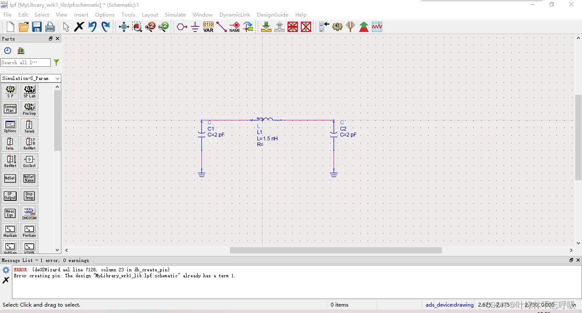Viewport: 582px width, 313px height.
Task: Clear messages with the X icon
Action: click(6, 280)
